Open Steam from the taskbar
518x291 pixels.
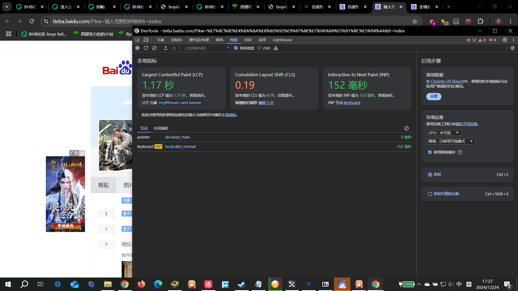click(x=241, y=284)
